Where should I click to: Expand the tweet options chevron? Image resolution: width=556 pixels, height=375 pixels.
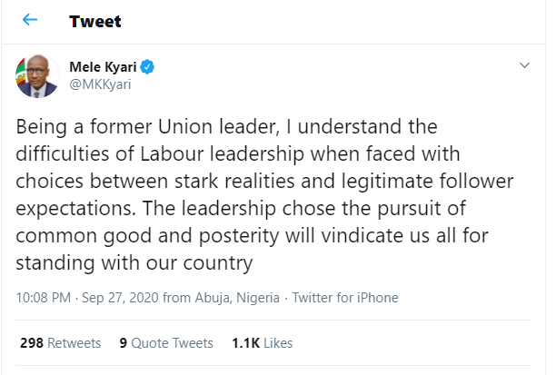click(523, 66)
